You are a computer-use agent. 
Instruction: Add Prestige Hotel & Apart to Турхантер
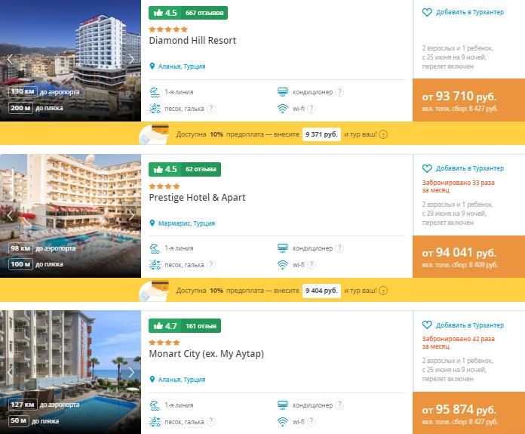tap(462, 168)
